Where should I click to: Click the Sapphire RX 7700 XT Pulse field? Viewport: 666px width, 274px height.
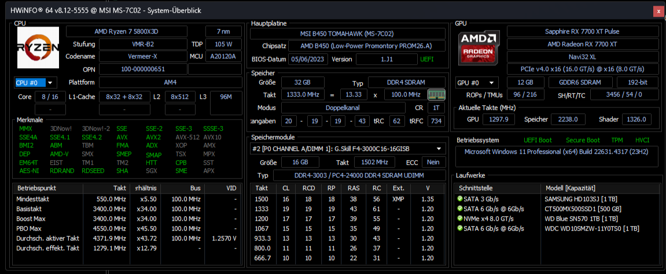pyautogui.click(x=582, y=31)
